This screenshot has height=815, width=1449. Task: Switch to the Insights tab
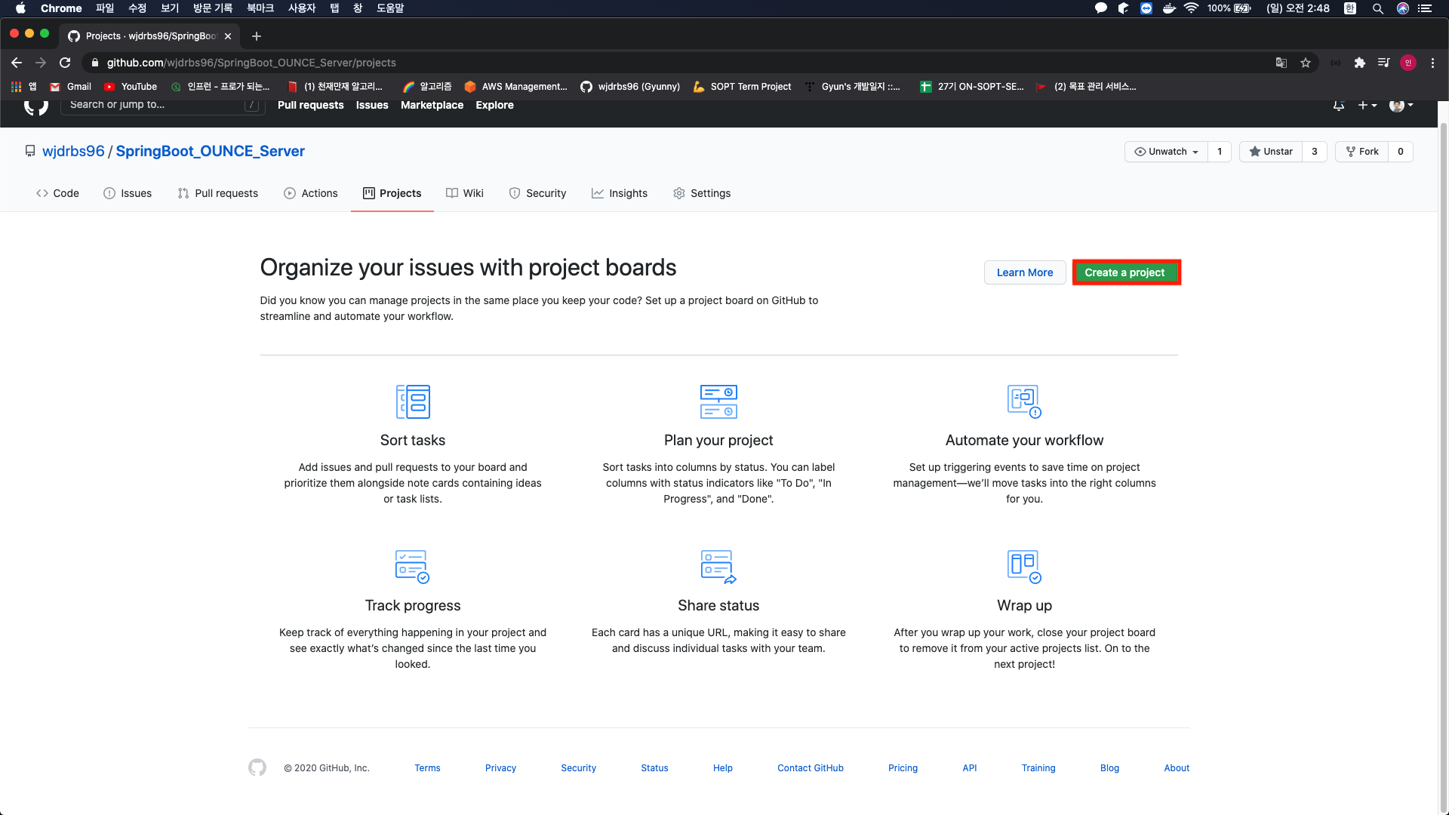[620, 193]
